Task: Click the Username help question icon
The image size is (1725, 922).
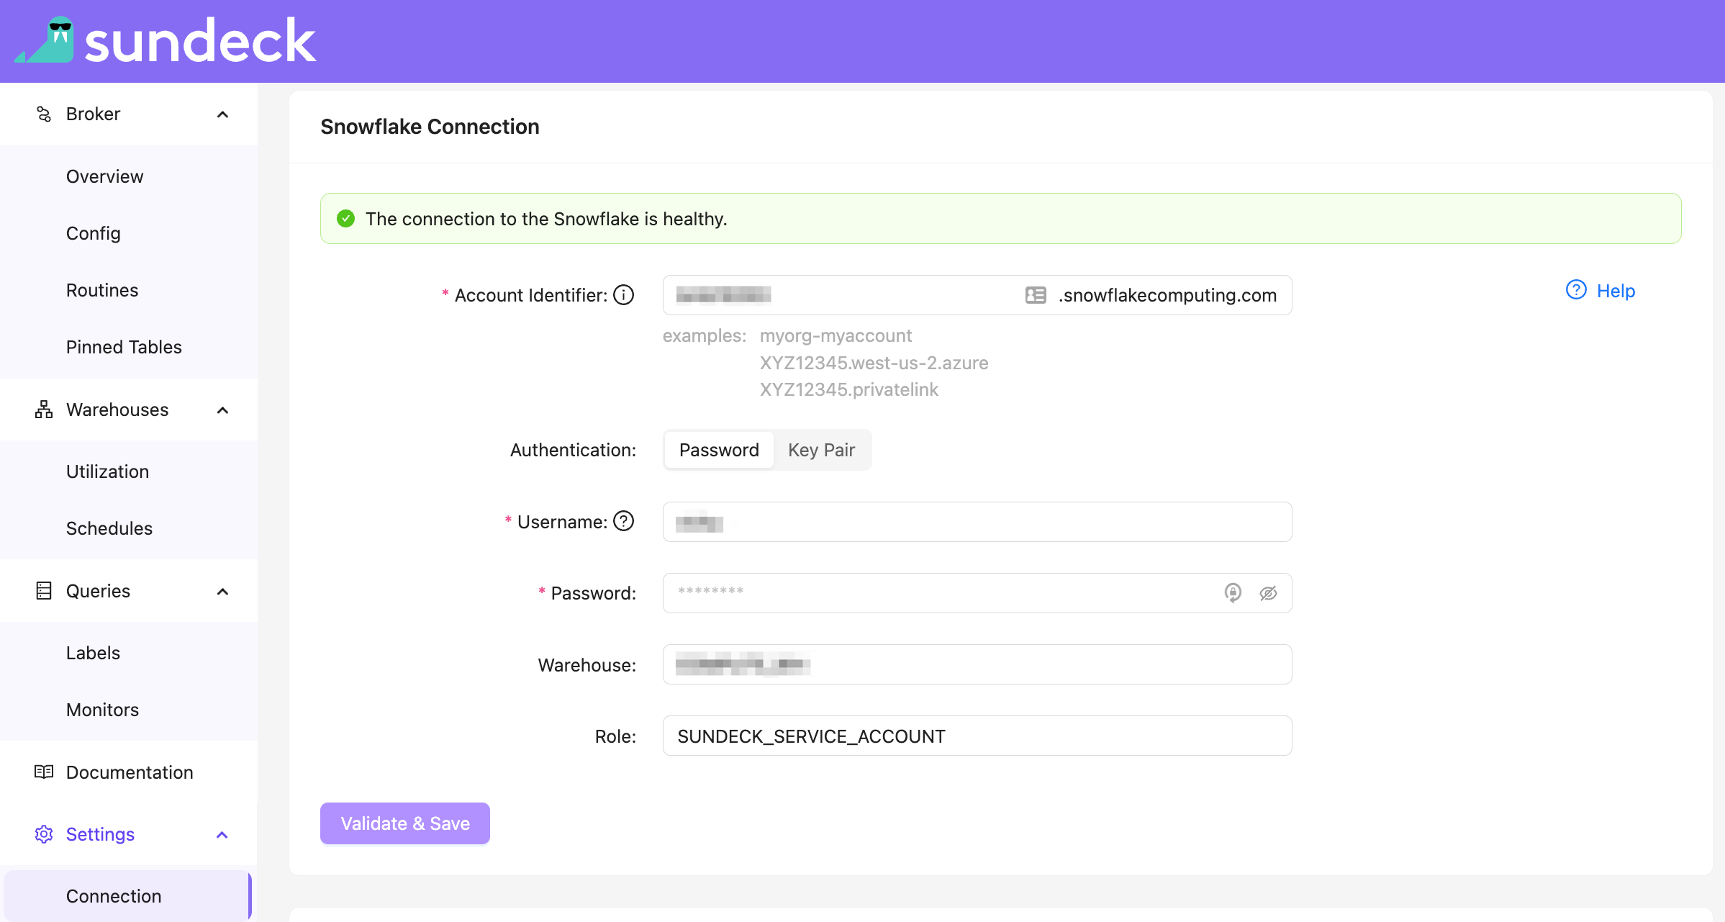Action: [624, 521]
